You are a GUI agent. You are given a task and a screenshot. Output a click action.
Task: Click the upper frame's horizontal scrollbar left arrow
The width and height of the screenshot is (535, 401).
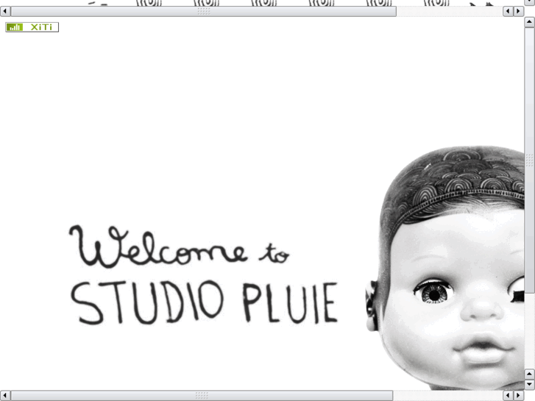pyautogui.click(x=5, y=11)
